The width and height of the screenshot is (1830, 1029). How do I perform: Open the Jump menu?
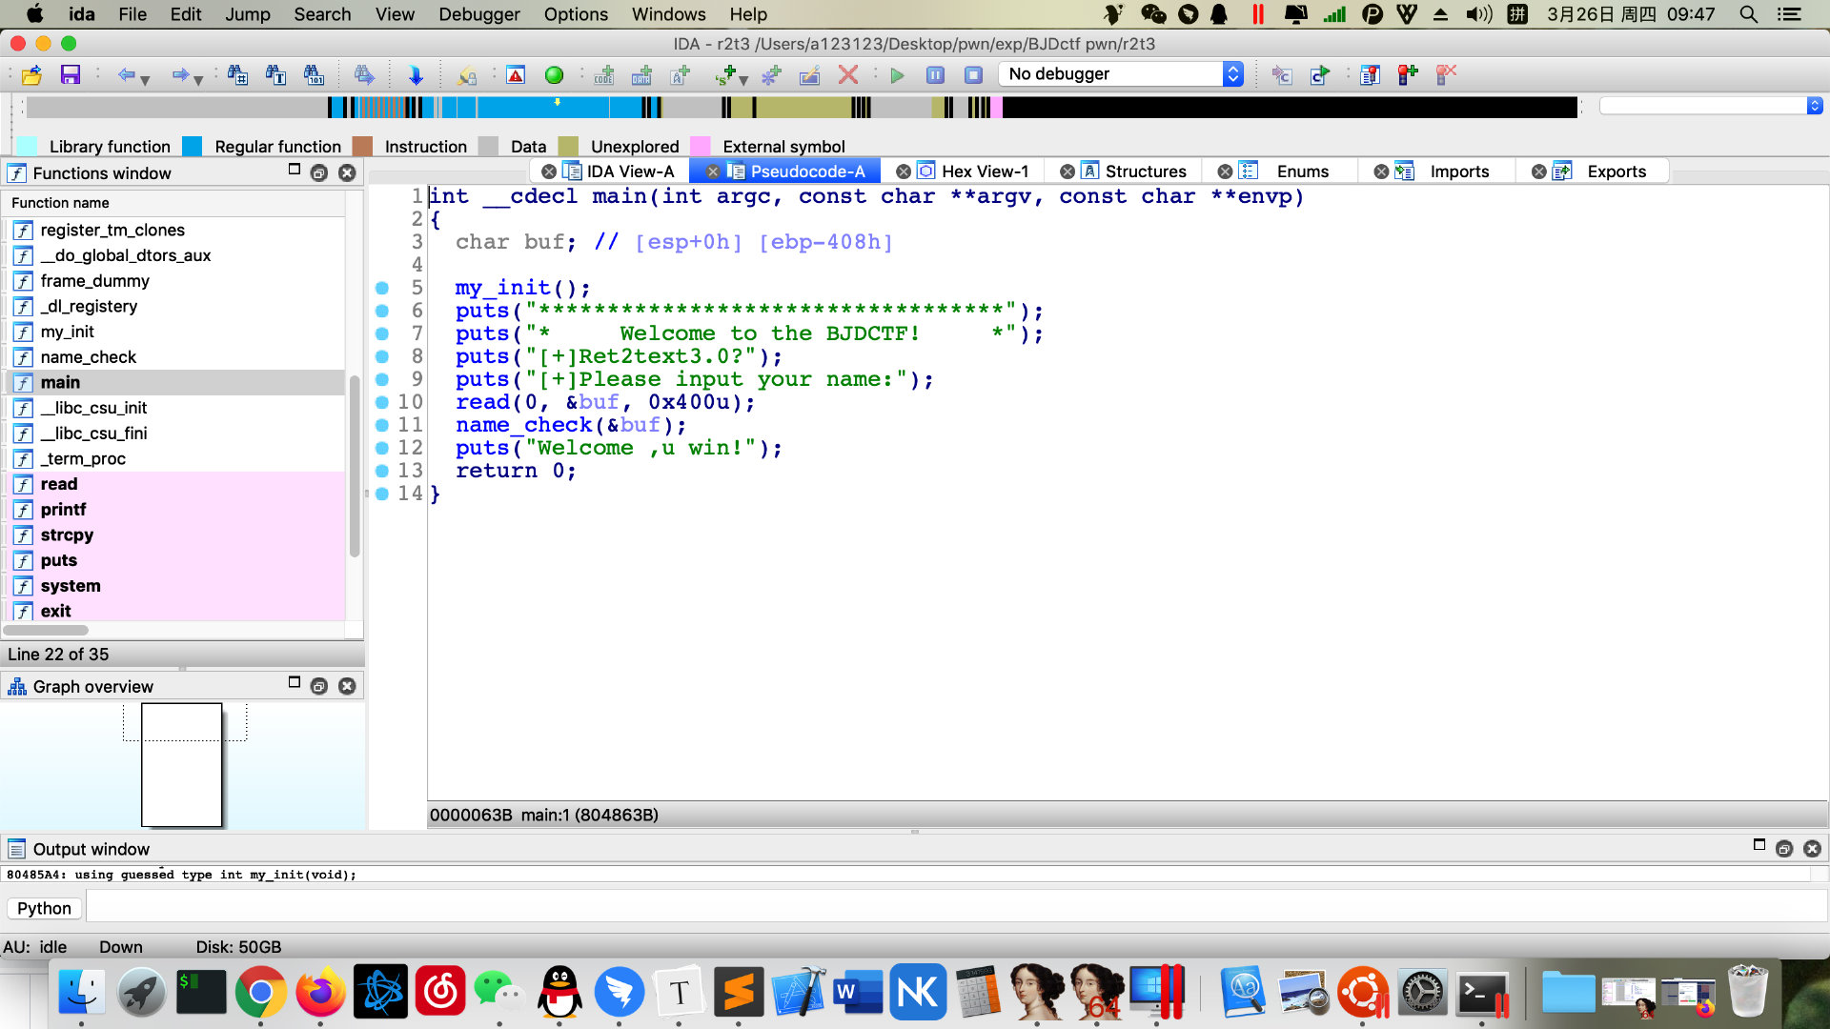click(x=248, y=14)
